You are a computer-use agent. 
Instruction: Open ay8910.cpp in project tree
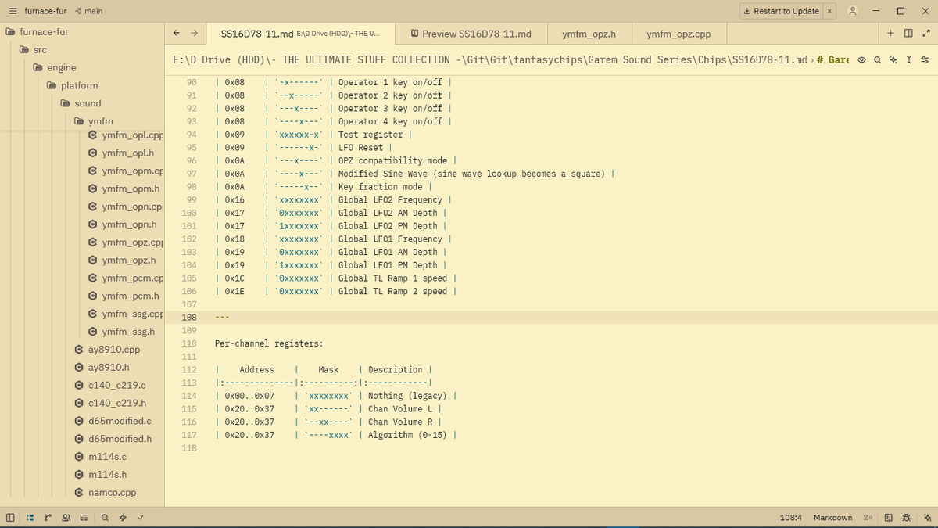(x=113, y=350)
